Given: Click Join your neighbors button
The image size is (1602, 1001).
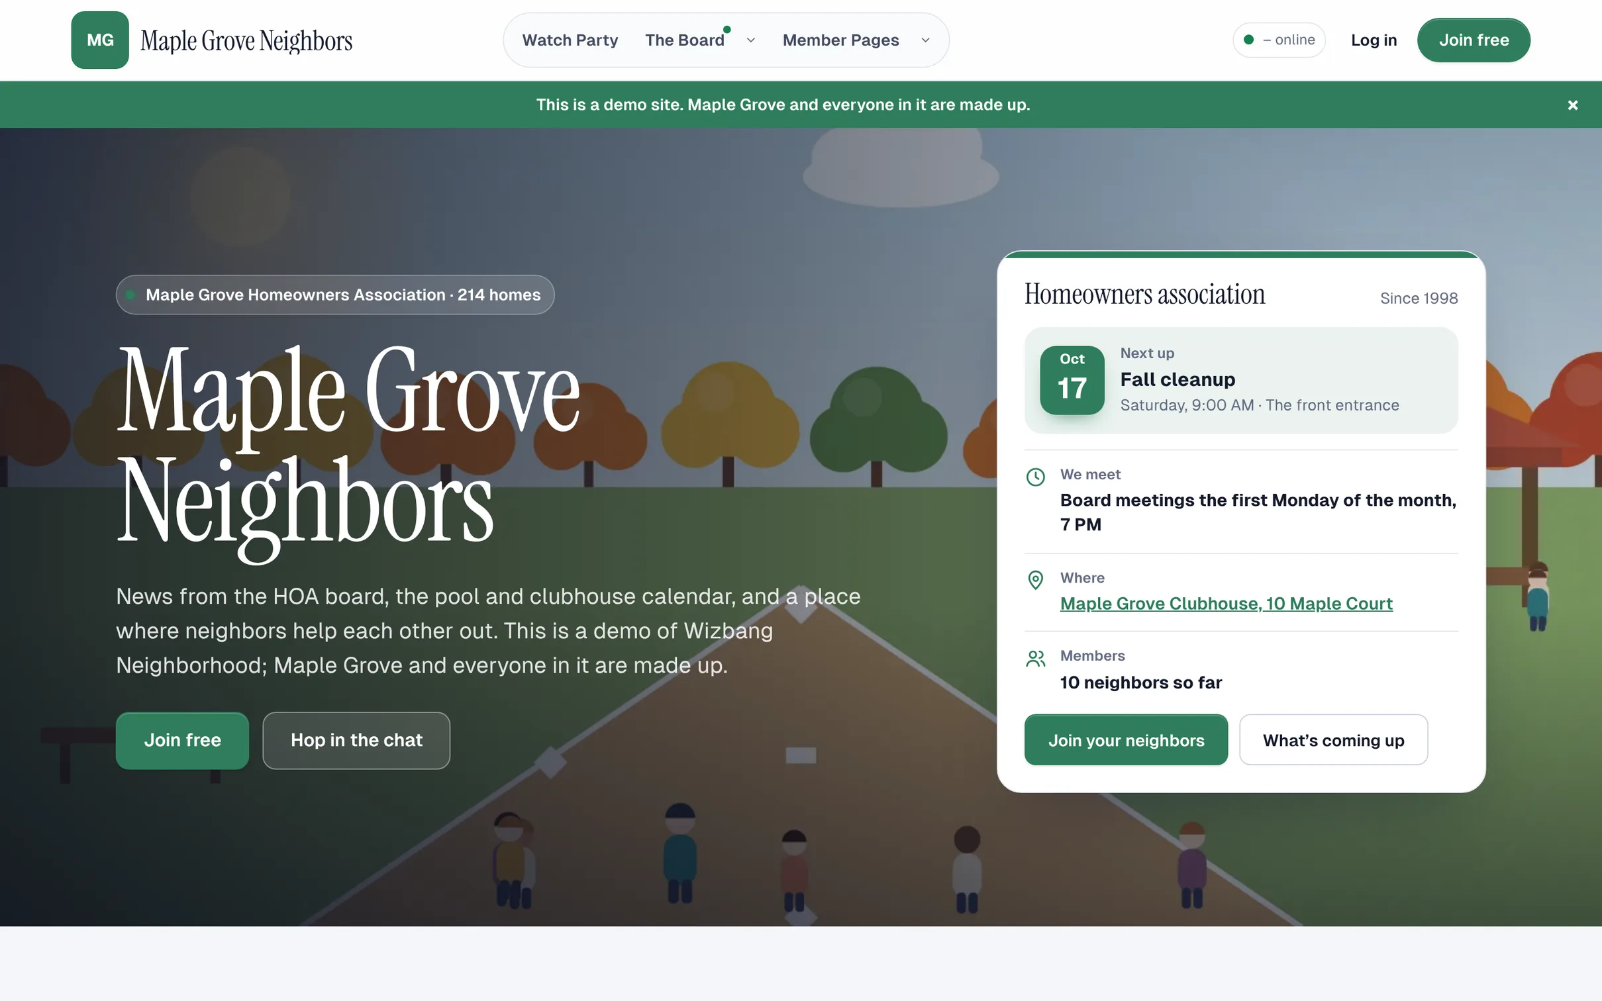Looking at the screenshot, I should pyautogui.click(x=1126, y=740).
